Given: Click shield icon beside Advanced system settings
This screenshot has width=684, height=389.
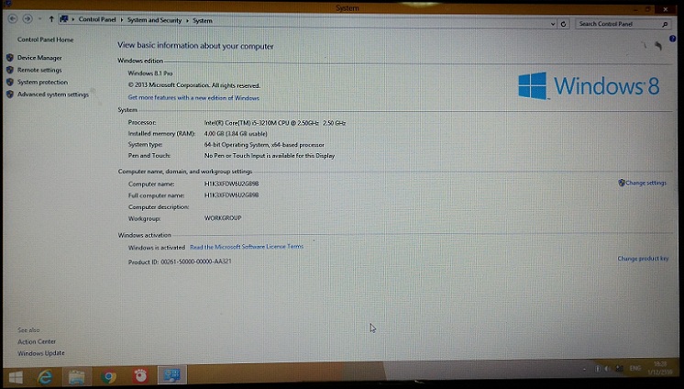Looking at the screenshot, I should click(10, 94).
